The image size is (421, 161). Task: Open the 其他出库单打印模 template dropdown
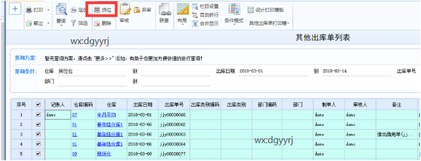(269, 23)
